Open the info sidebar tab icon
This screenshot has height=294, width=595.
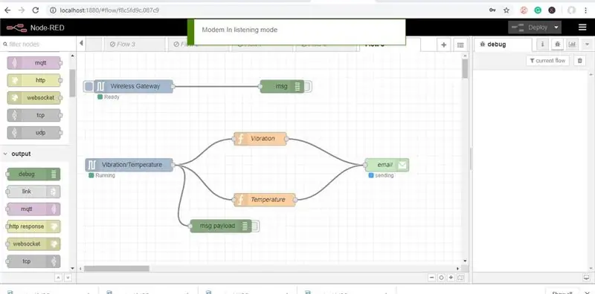[x=542, y=45]
